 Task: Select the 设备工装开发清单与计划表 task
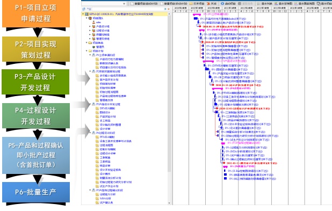click(113, 141)
